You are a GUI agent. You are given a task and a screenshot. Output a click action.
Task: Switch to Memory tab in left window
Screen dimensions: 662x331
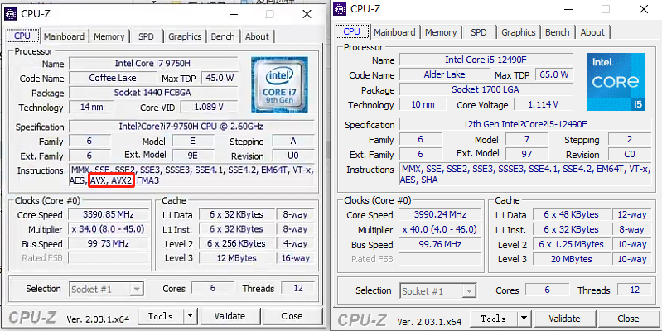coord(109,36)
